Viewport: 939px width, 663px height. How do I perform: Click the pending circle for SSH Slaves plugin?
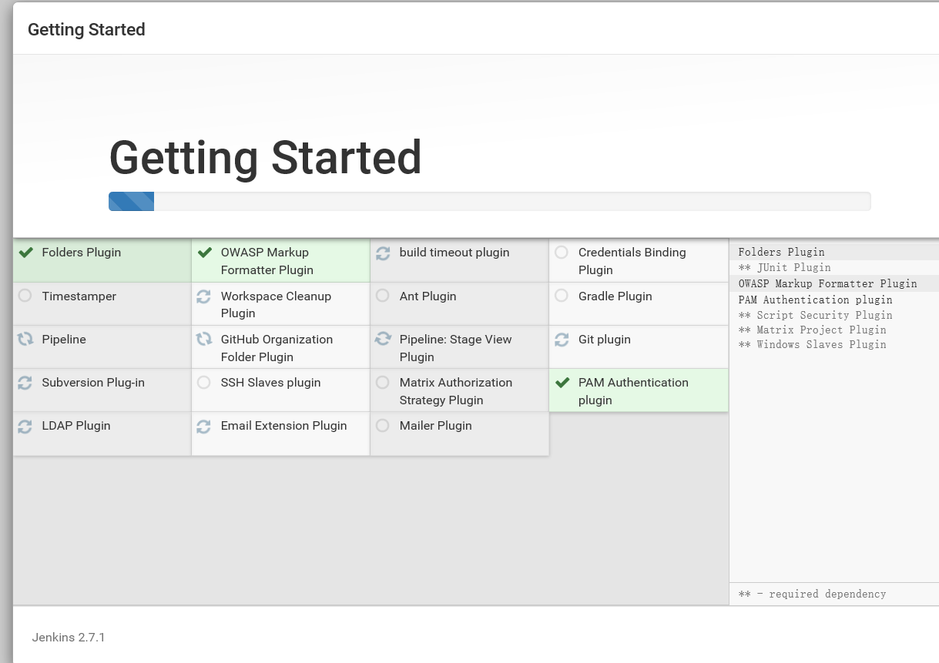204,382
